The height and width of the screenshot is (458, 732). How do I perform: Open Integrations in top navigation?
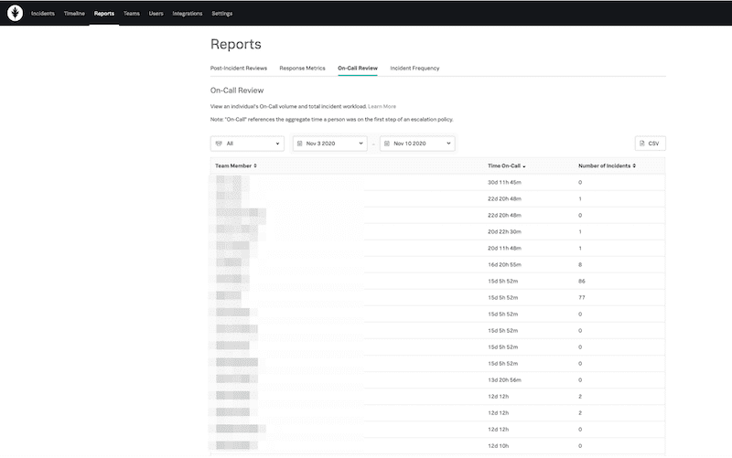(187, 14)
